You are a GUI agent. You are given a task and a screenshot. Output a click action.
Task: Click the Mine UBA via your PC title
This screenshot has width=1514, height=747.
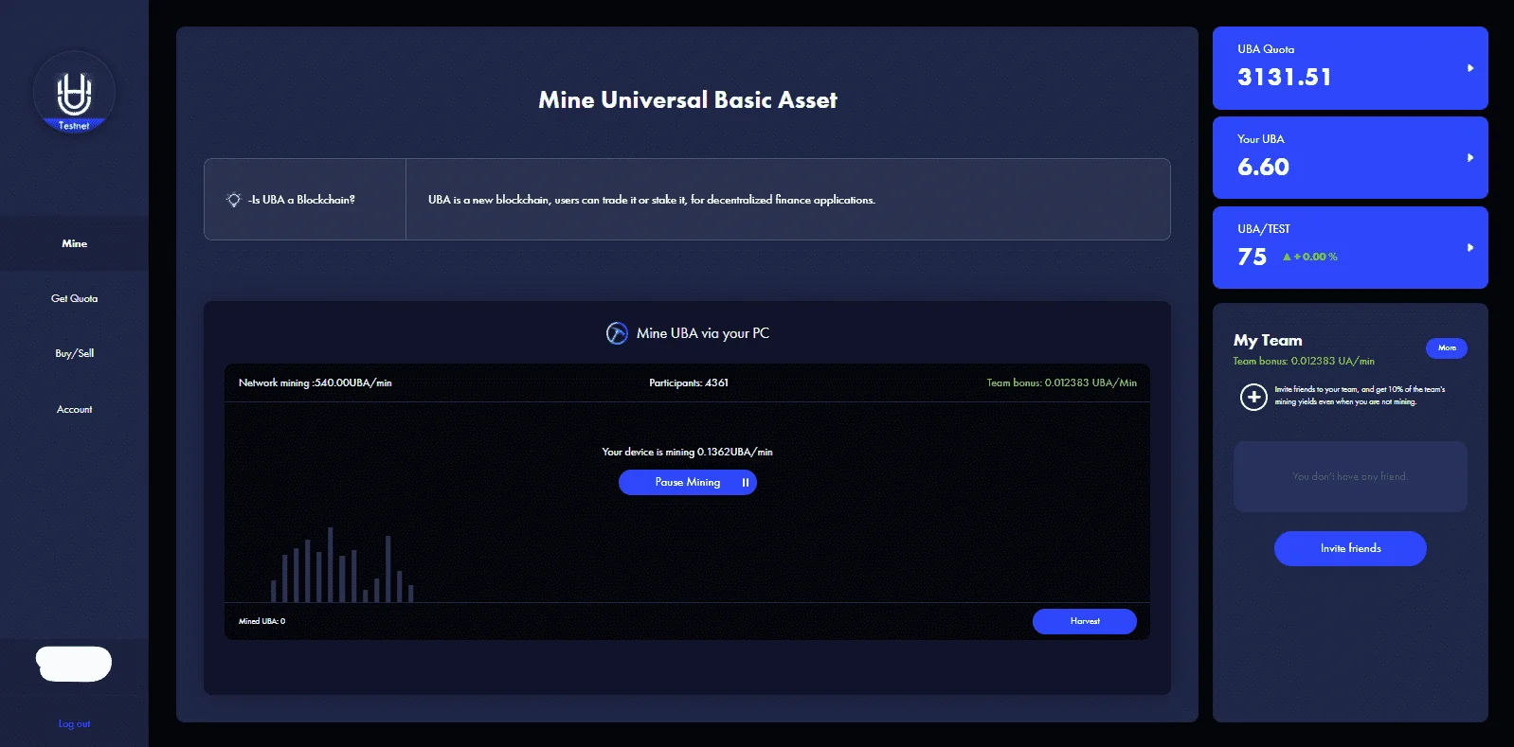point(703,333)
